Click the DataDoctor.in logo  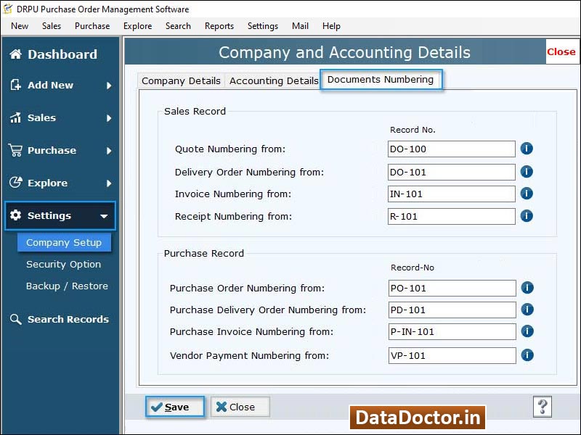[417, 418]
